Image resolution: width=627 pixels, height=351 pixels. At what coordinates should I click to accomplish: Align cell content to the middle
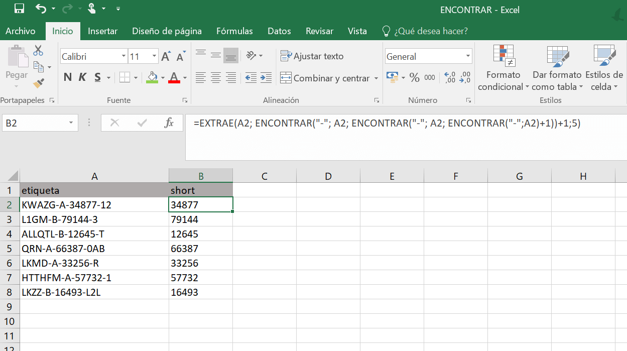[216, 56]
